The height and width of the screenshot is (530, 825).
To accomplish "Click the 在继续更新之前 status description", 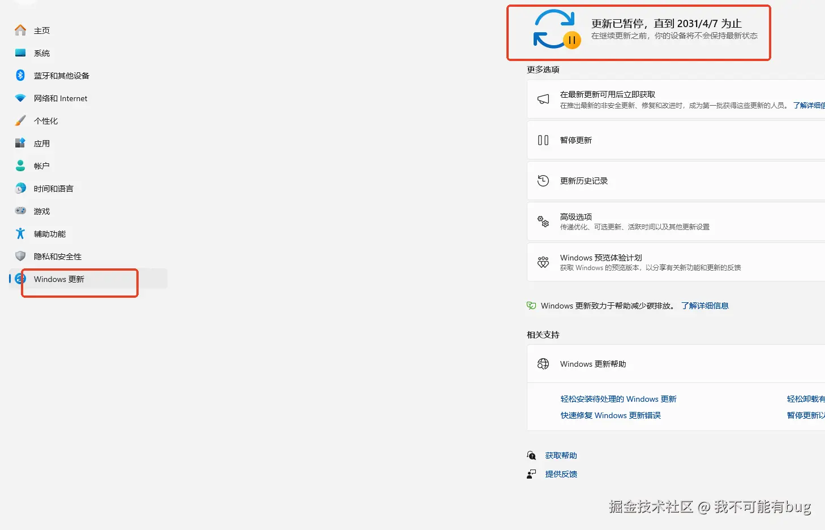I will 674,36.
